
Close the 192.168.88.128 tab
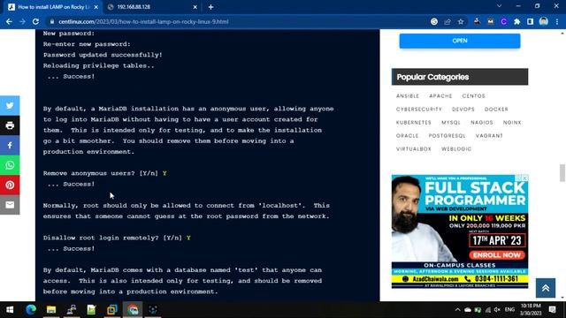195,7
